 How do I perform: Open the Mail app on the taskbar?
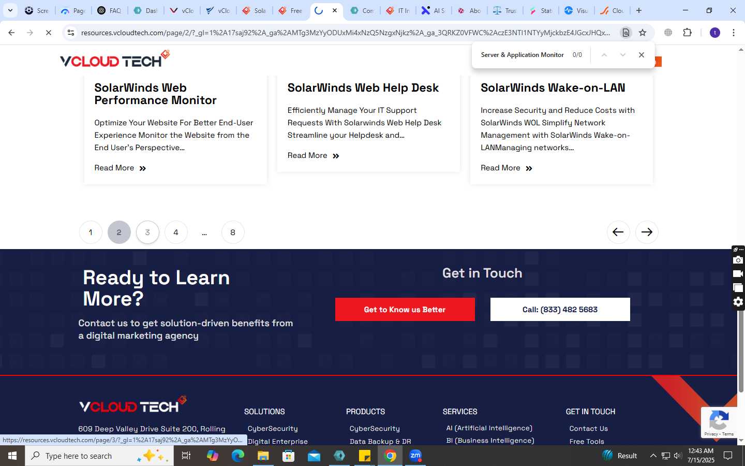pos(314,456)
